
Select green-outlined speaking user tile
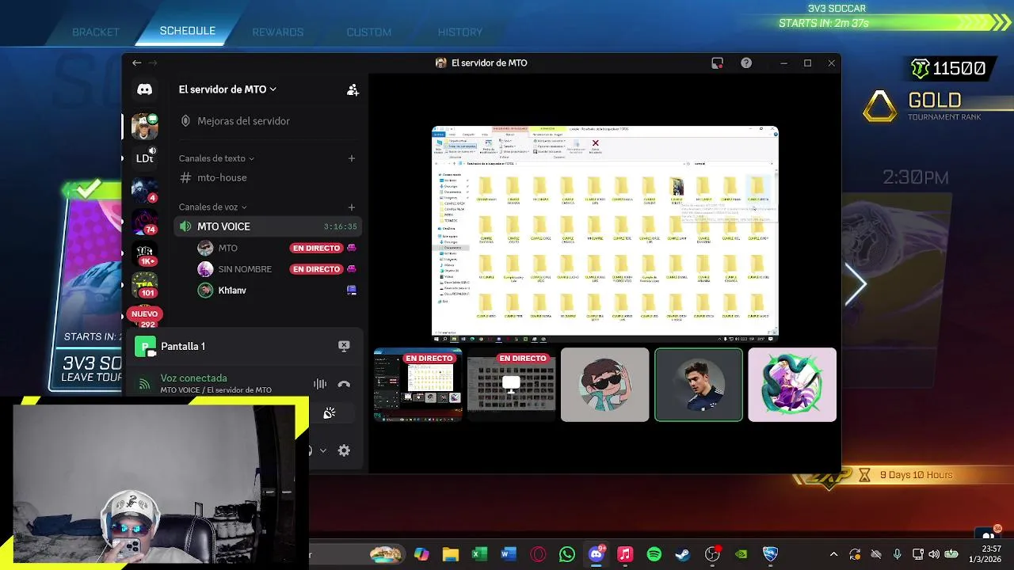699,385
